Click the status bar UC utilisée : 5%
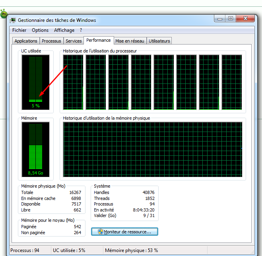Viewport: 262px width, 256px height. coord(69,250)
